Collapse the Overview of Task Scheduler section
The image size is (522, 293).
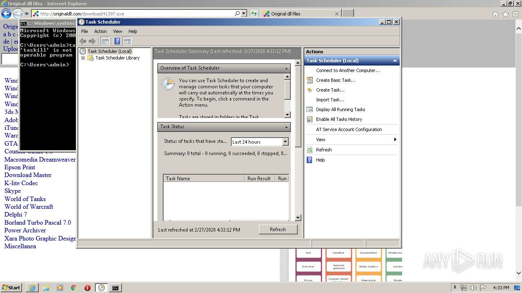tap(287, 68)
